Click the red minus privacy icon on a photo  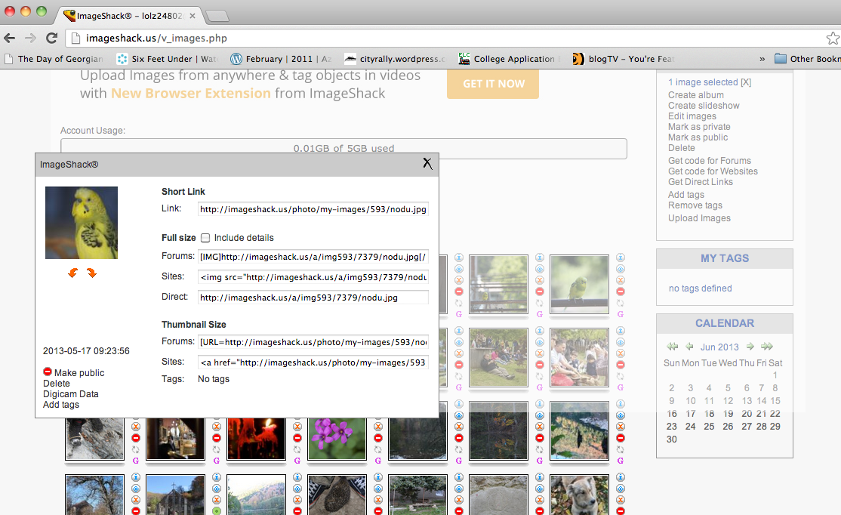click(x=621, y=291)
